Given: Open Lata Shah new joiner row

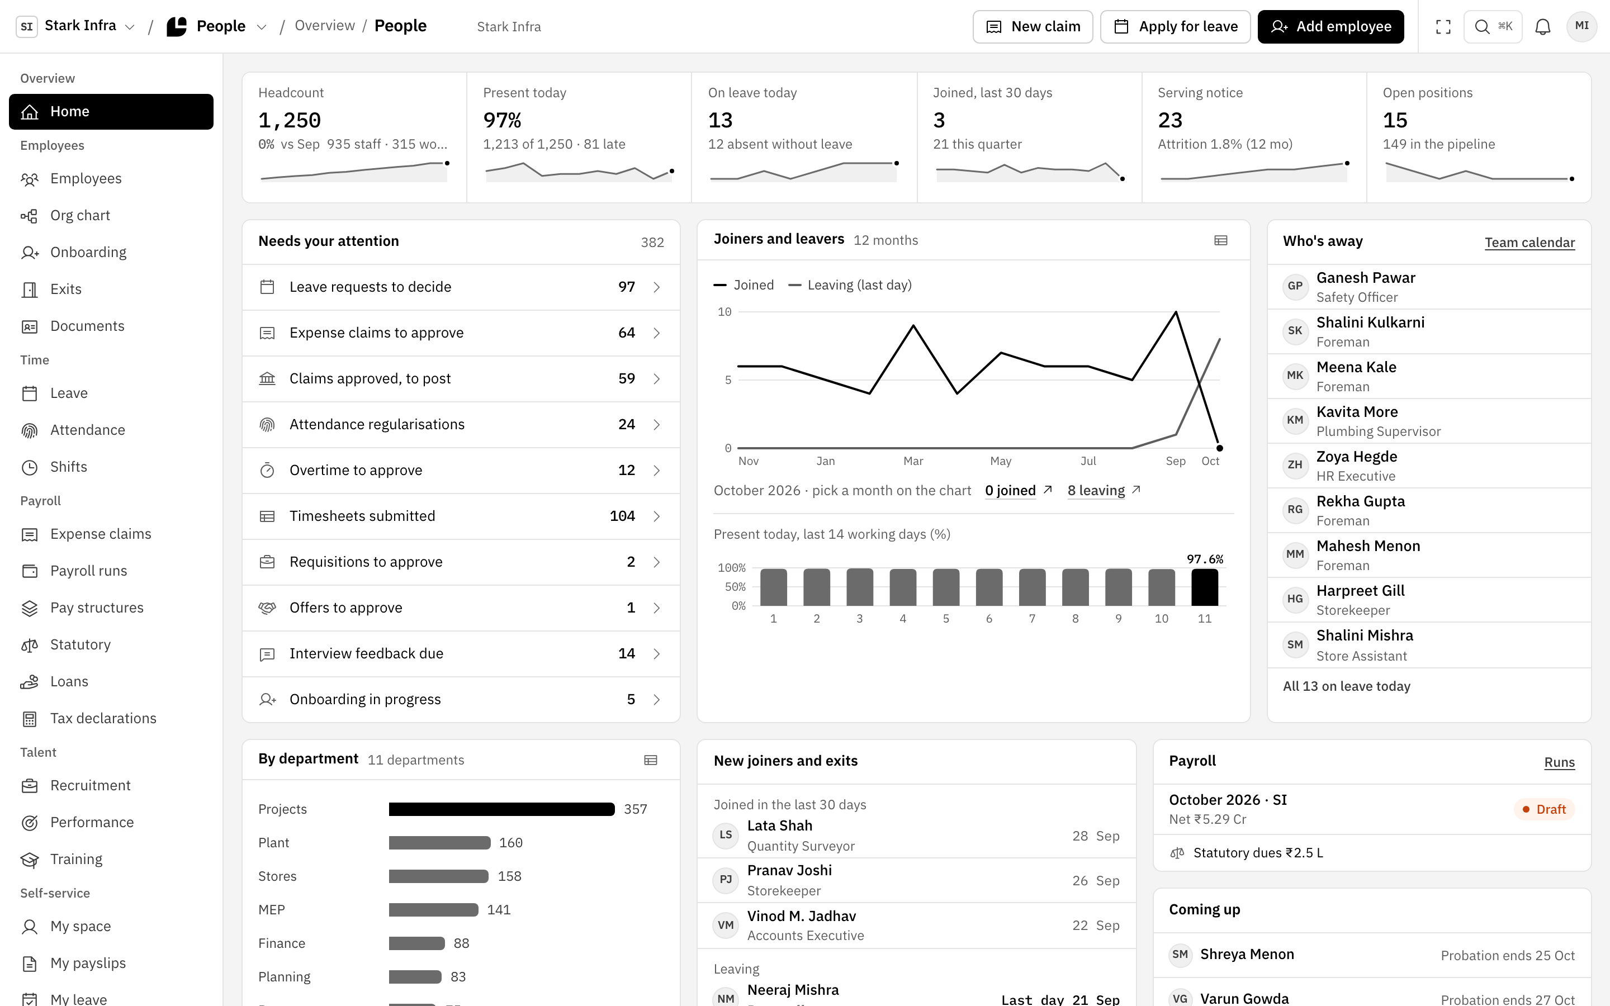Looking at the screenshot, I should click(916, 836).
